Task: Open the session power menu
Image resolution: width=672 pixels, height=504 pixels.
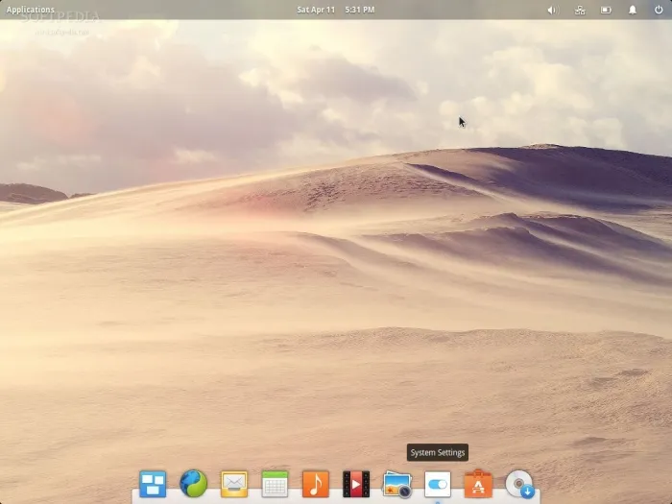Action: pos(660,10)
